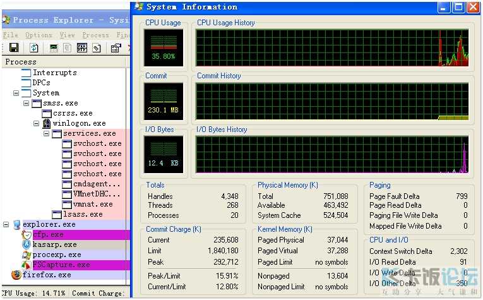Toggle lower pane view toolbar icon
Viewport: 483px width, 300px height.
click(82, 48)
